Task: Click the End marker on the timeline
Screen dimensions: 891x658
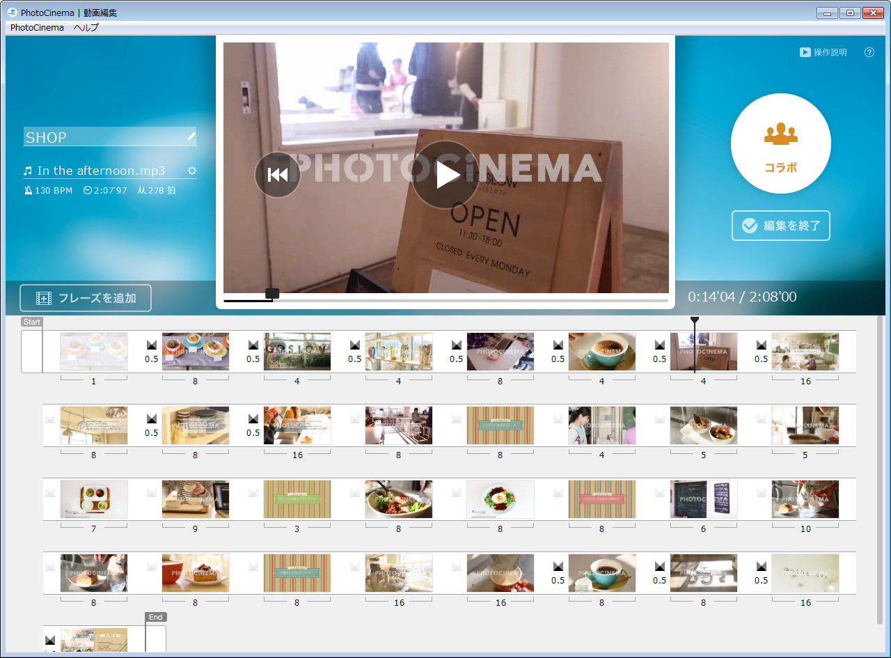Action: tap(156, 617)
